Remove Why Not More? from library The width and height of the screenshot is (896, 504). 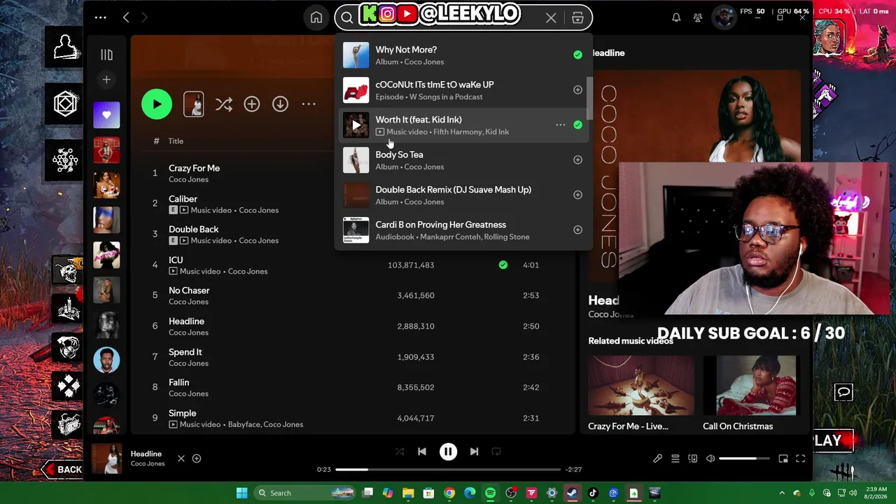tap(577, 55)
